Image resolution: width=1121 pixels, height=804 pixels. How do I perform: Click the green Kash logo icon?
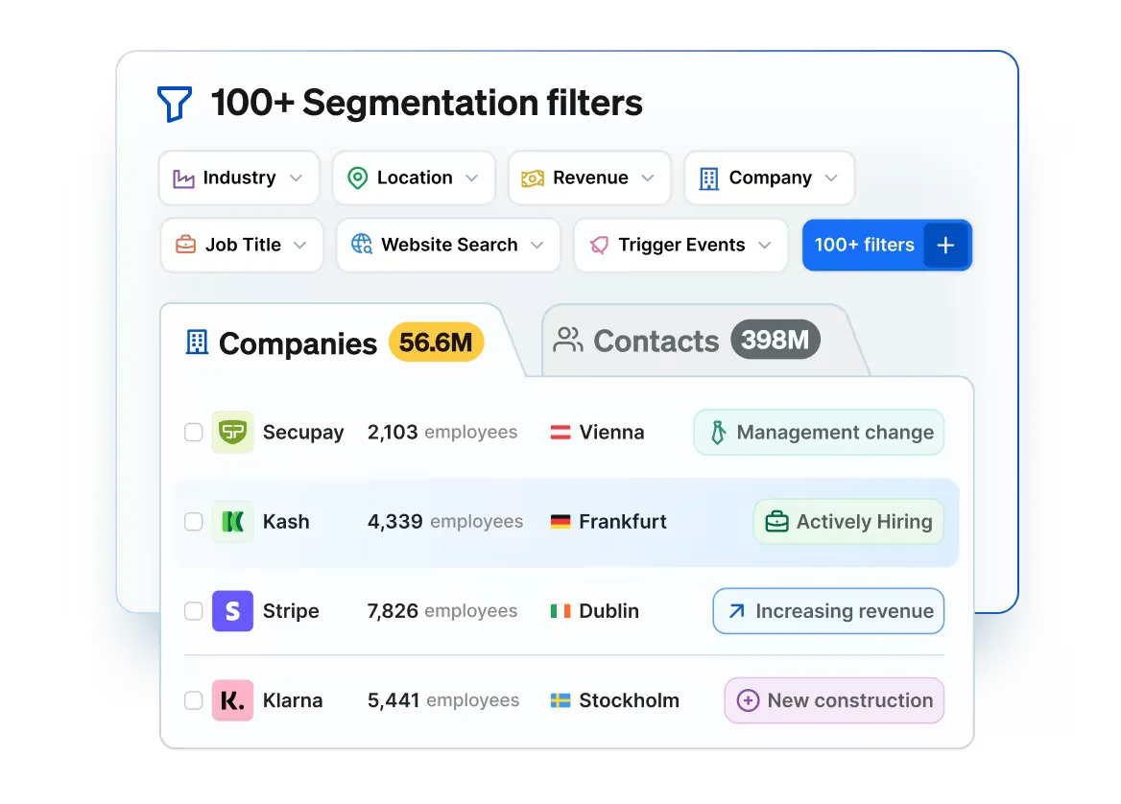point(232,522)
